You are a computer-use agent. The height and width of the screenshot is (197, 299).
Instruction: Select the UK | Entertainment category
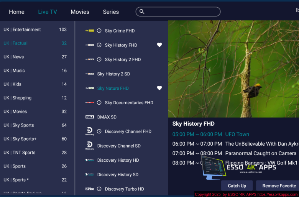(35, 30)
